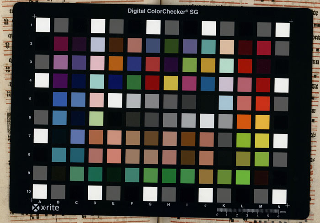Click the Digital ColorChecker SG title

click(x=163, y=11)
